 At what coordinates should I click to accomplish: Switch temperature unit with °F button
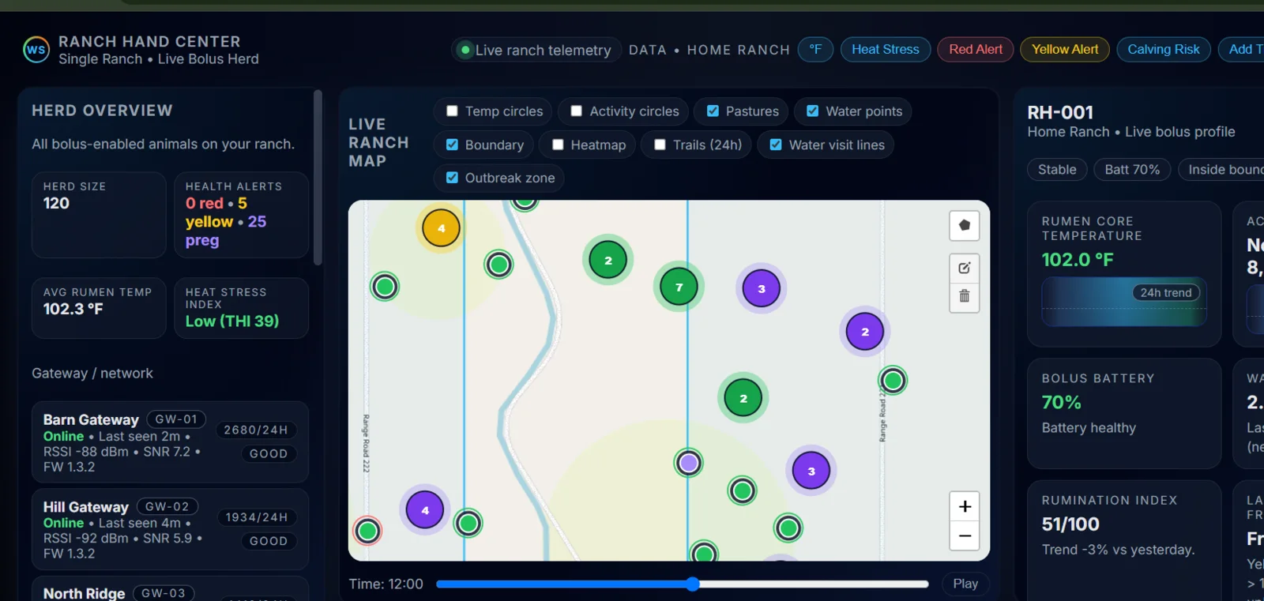coord(815,49)
